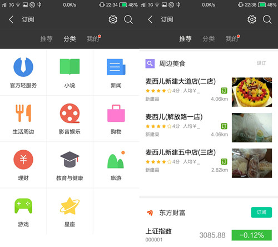Open 官方轻服务 category icon
The image size is (278, 247).
(x=23, y=67)
